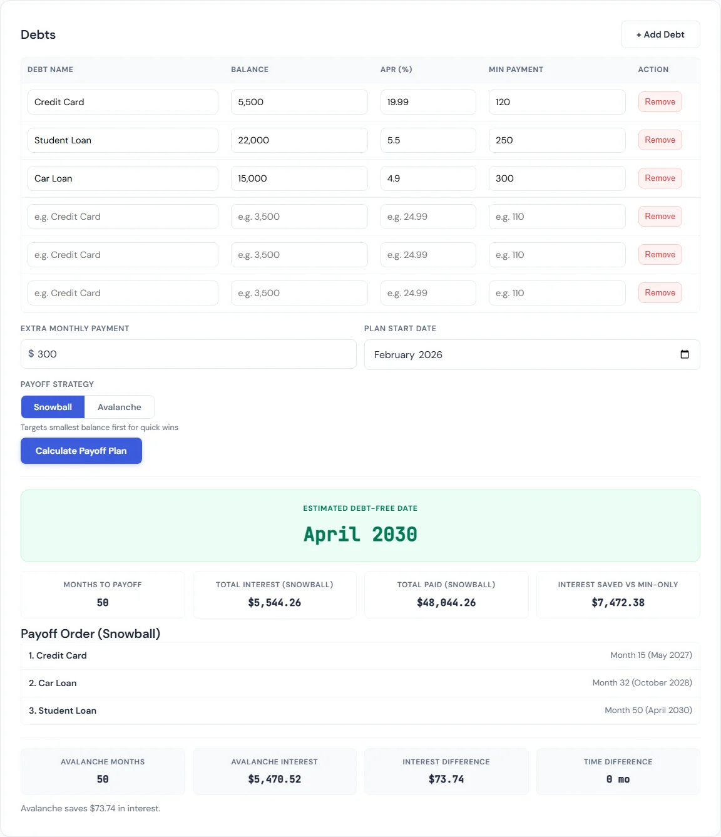
Task: Click the Total Interest Snowball stat card
Action: tap(274, 594)
